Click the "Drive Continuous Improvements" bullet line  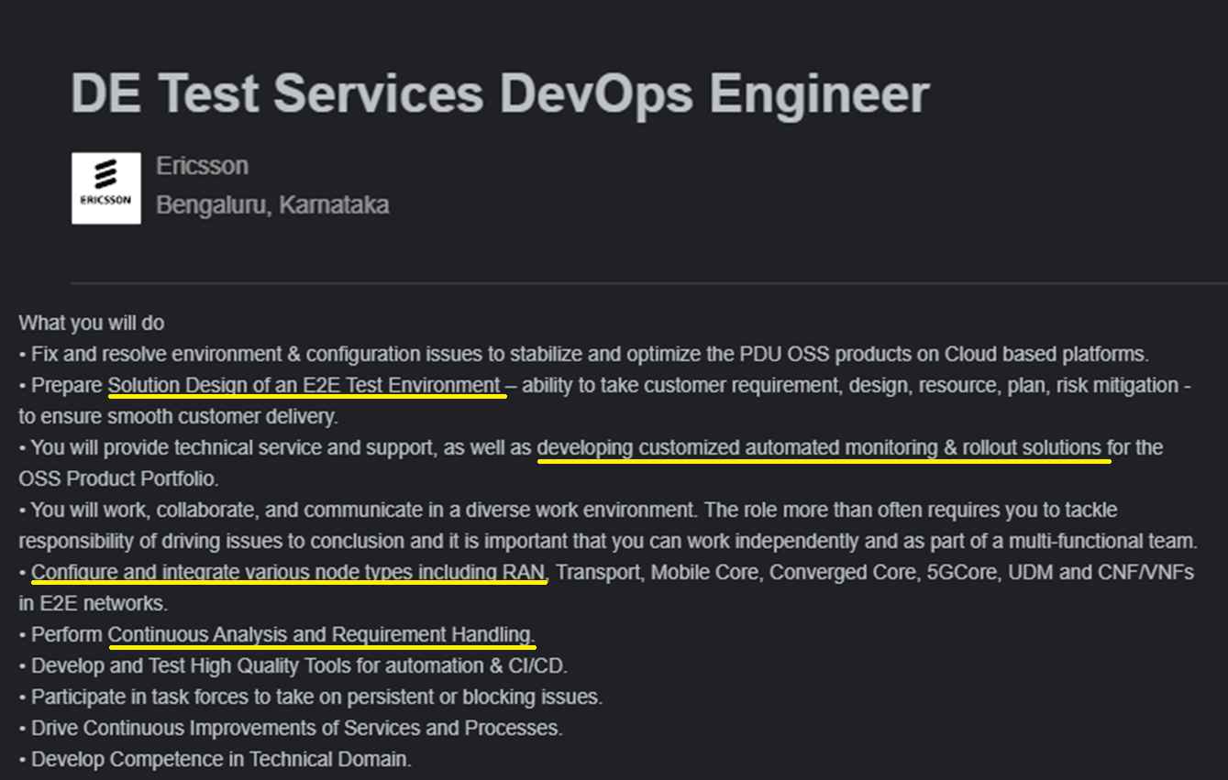click(x=296, y=728)
